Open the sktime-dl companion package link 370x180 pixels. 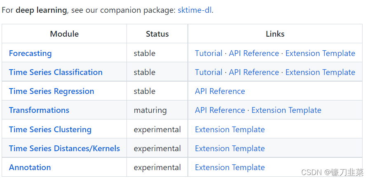tap(194, 10)
